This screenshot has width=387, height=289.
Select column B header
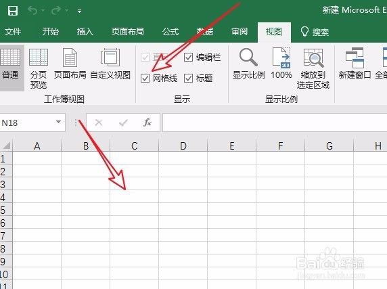pyautogui.click(x=86, y=146)
